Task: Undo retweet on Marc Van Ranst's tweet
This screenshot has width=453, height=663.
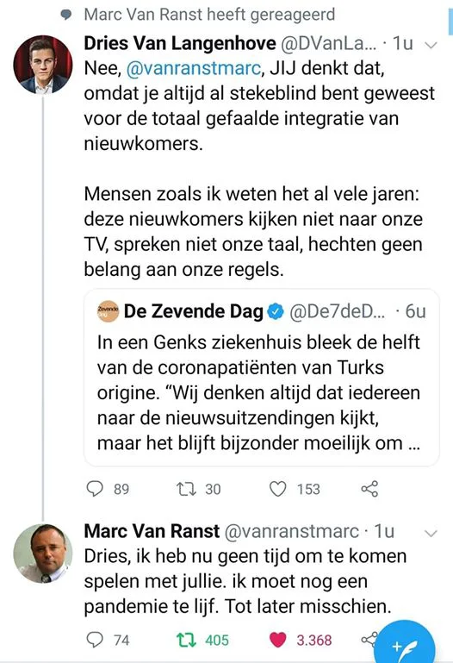Action: pyautogui.click(x=186, y=640)
